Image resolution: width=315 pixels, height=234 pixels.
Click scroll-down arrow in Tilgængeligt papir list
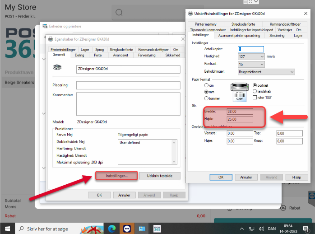click(174, 162)
